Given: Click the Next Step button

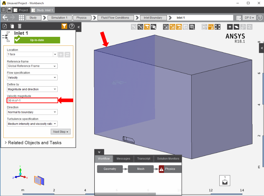Looking at the screenshot, I should click(61, 132).
